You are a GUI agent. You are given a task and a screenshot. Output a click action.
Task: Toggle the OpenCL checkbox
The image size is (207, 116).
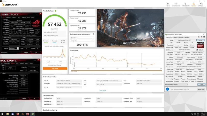click(x=174, y=79)
